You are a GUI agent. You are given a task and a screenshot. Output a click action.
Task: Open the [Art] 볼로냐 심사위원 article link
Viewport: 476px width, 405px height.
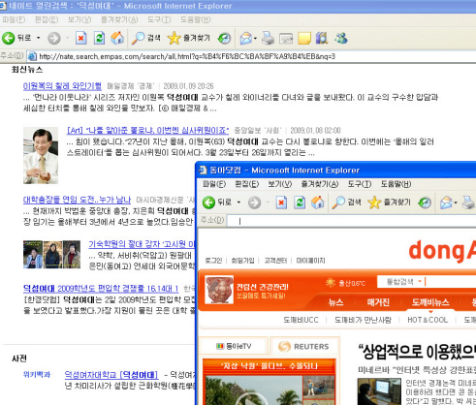point(147,131)
